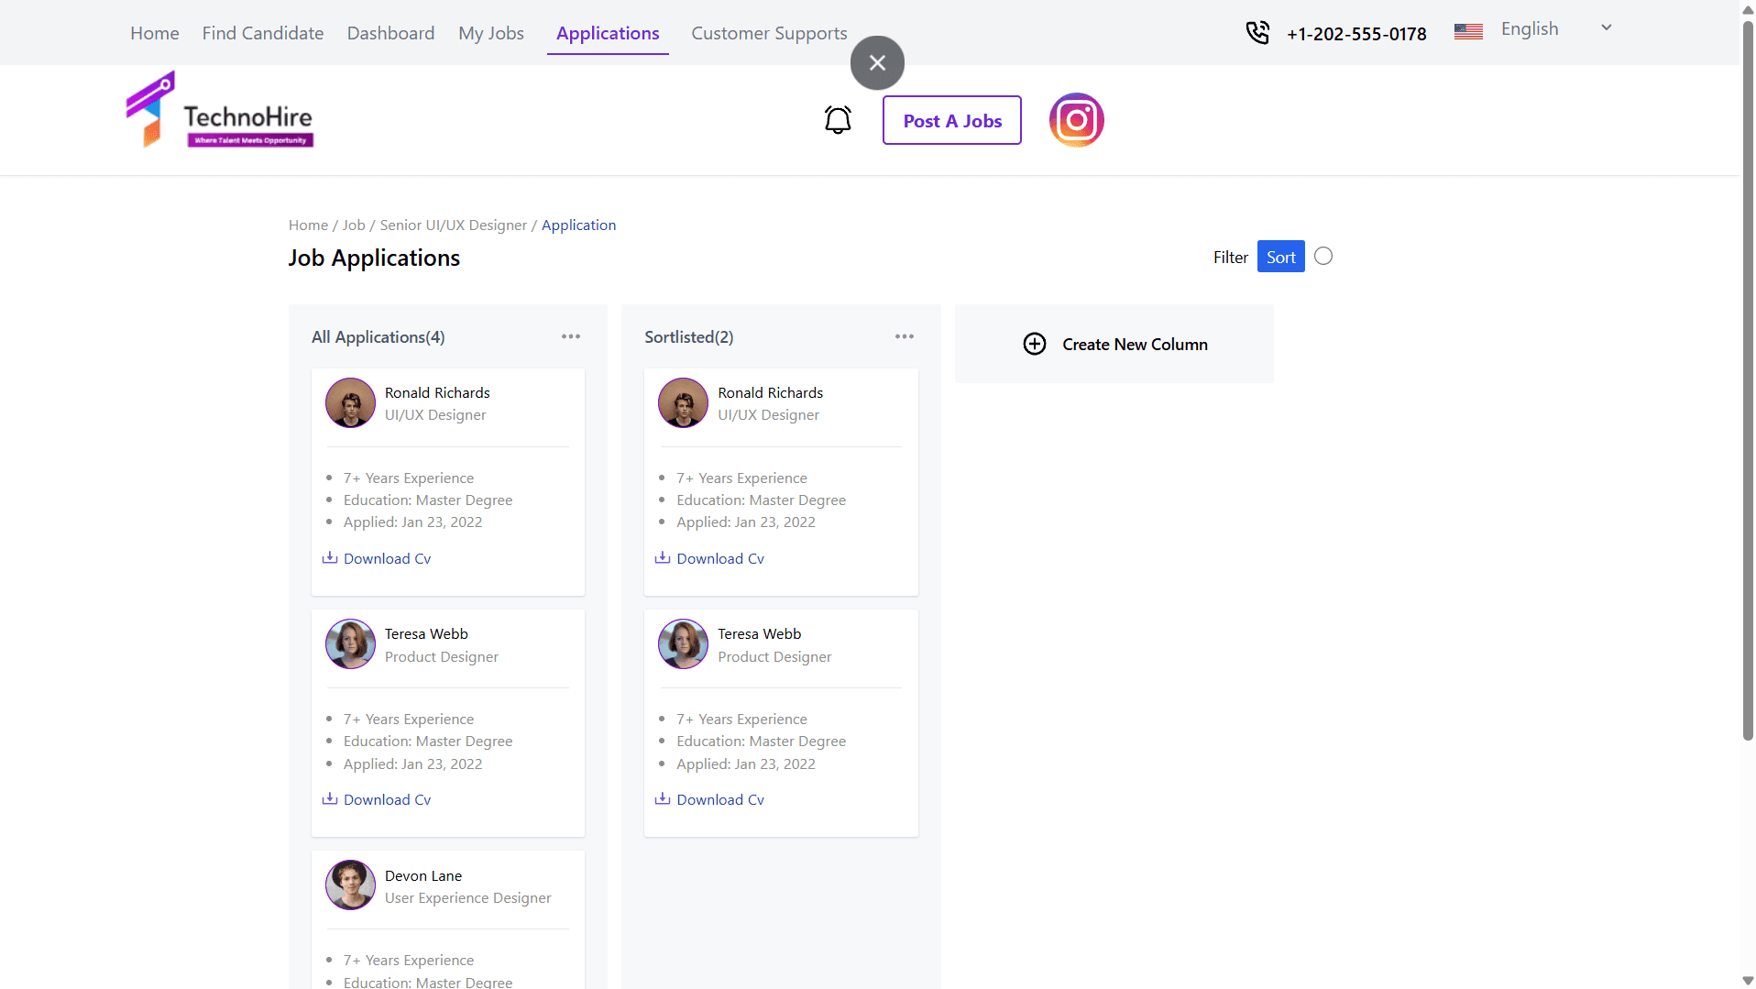Click User Experience Designer title text
This screenshot has width=1756, height=989.
click(468, 898)
